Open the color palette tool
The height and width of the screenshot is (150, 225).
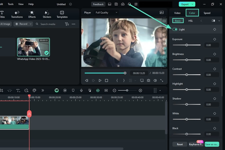(34, 90)
